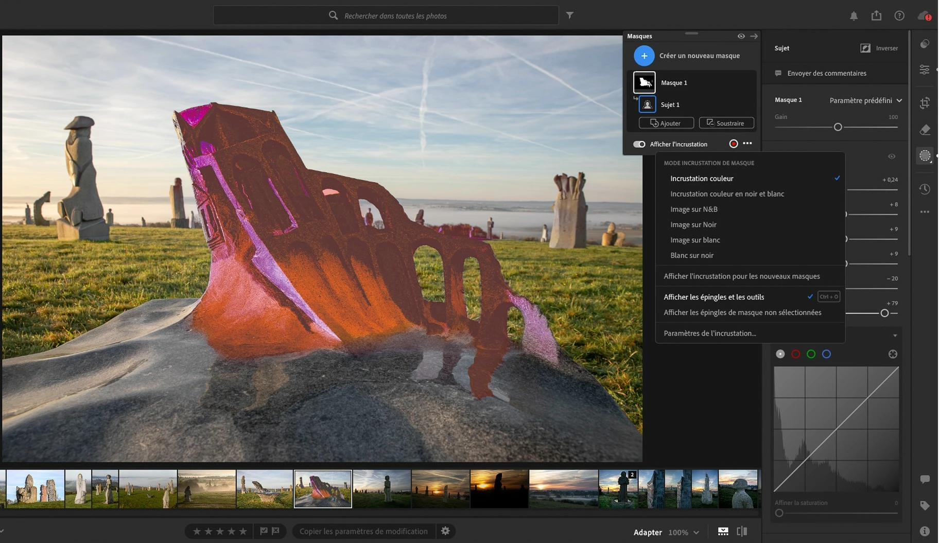Toggle the Inverser mask option
The image size is (939, 543).
879,48
